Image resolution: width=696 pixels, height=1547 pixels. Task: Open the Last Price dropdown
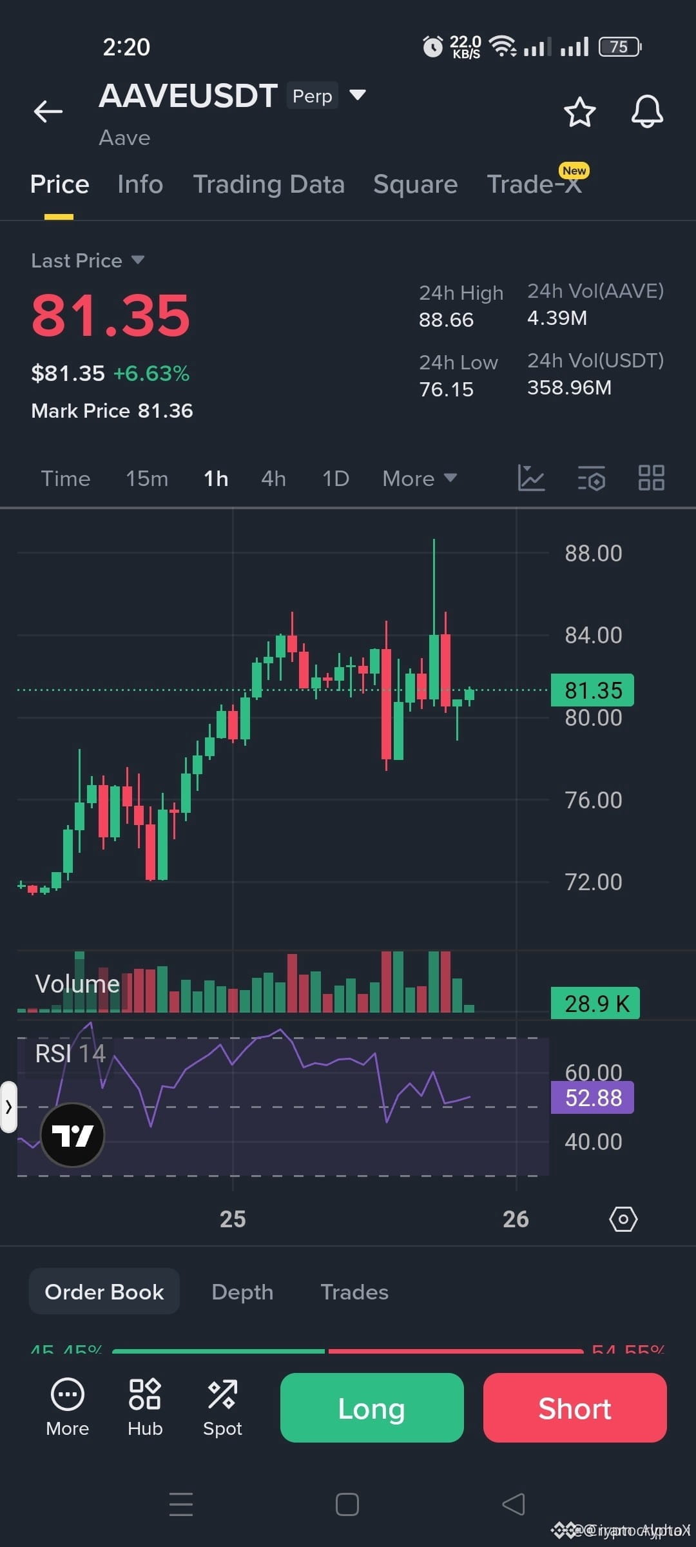[88, 260]
